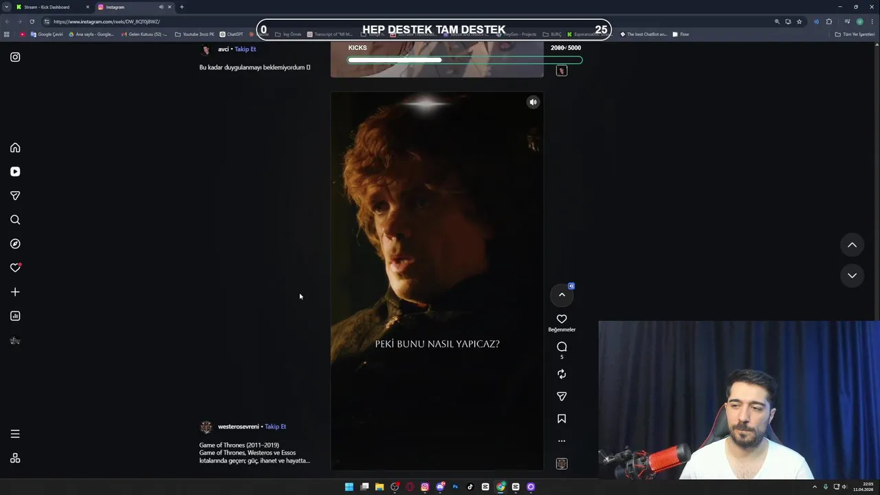This screenshot has width=880, height=495.
Task: Open Photoshop from the taskbar
Action: click(x=455, y=487)
